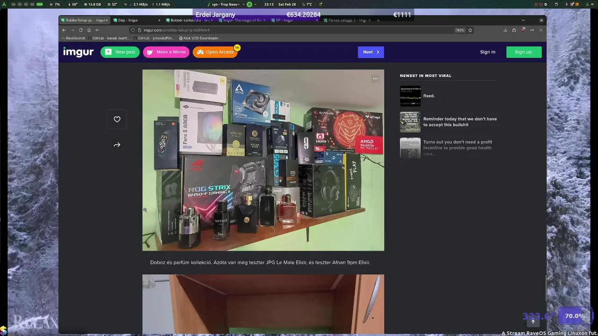The image size is (598, 336).
Task: Click the New post button
Action: click(x=120, y=52)
